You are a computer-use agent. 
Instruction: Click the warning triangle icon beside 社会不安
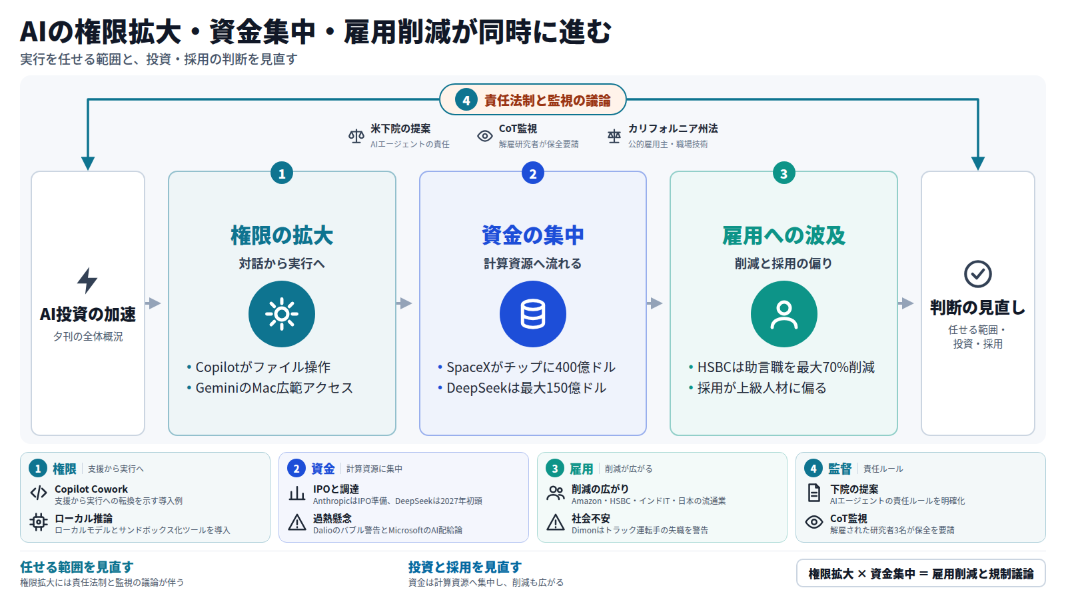click(556, 522)
